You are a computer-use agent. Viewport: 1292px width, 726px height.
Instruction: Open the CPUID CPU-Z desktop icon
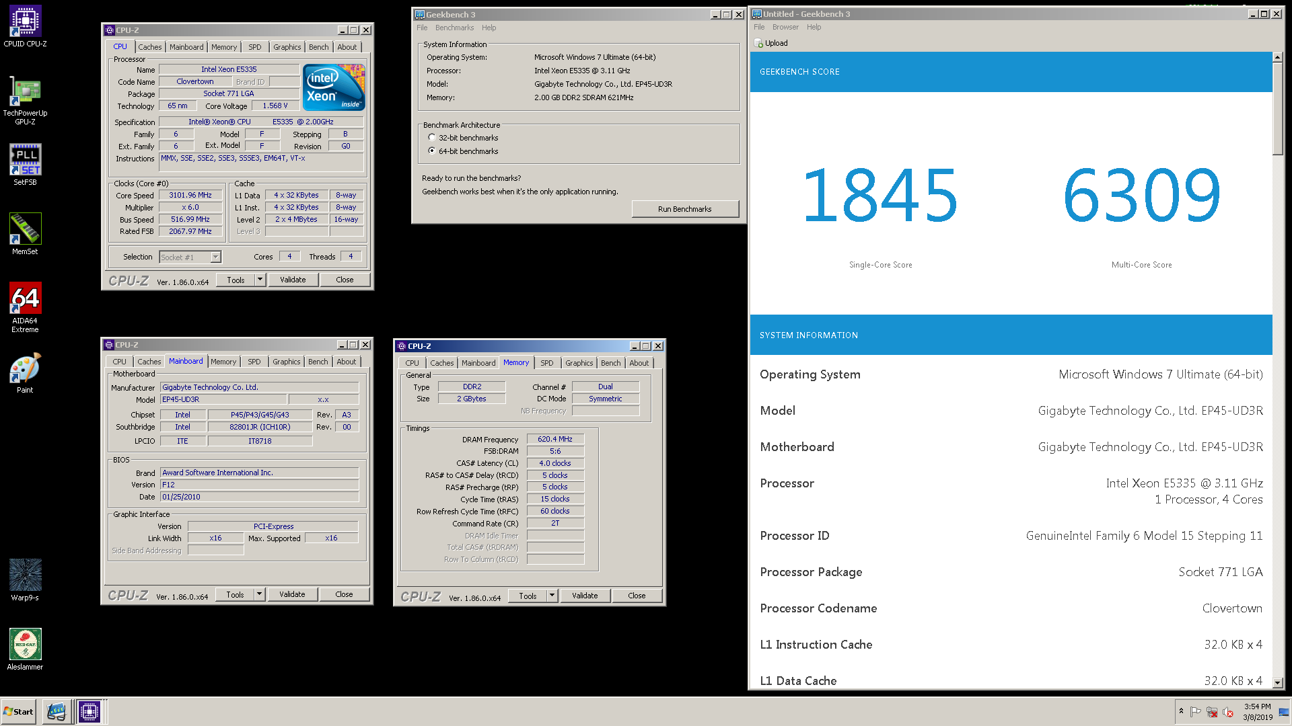(x=25, y=27)
